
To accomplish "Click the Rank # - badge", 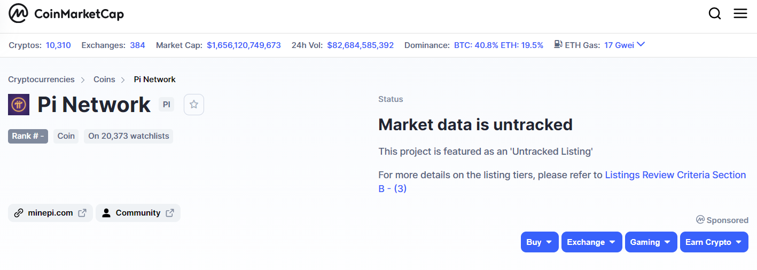I will [28, 136].
